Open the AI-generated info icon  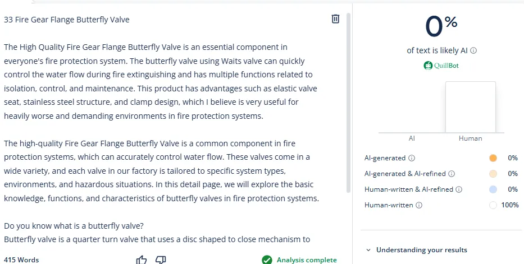pos(412,158)
